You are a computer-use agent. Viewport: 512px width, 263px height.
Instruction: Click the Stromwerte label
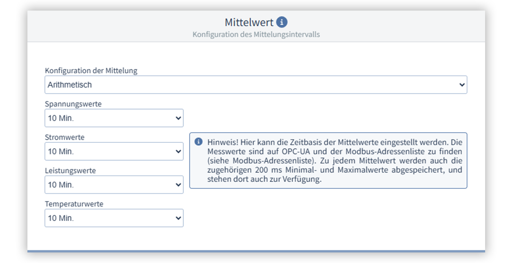coord(65,137)
